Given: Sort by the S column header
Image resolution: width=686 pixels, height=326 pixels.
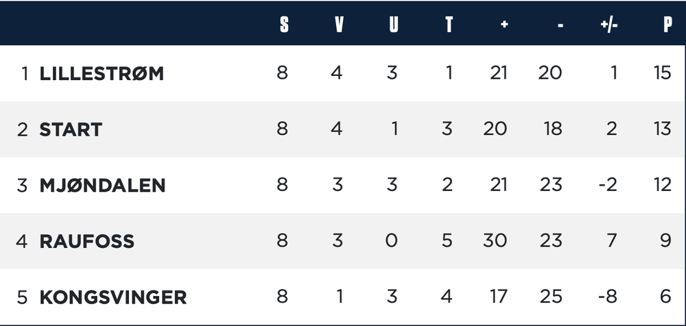Looking at the screenshot, I should (x=283, y=25).
